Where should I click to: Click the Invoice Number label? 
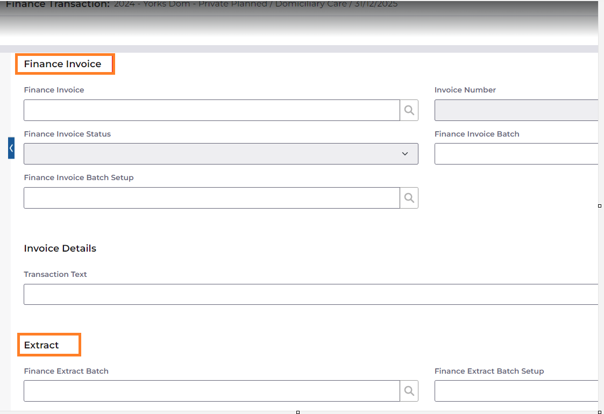465,90
